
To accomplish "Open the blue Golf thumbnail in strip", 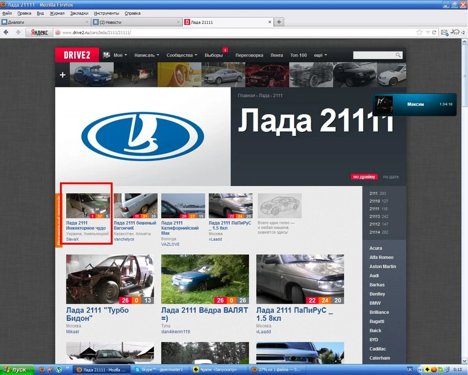I will pos(92,75).
